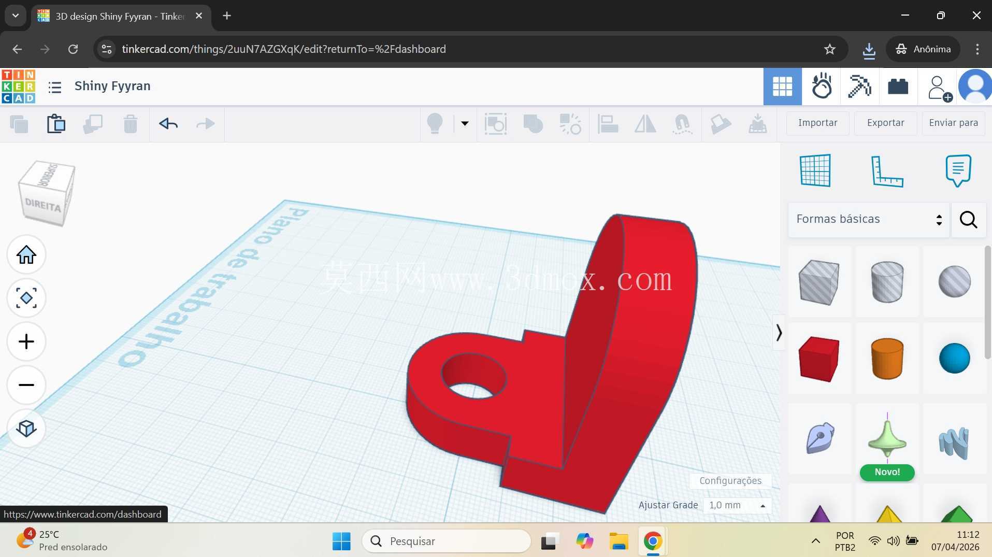Open the Windows Start menu
This screenshot has height=557, width=992.
[x=341, y=541]
